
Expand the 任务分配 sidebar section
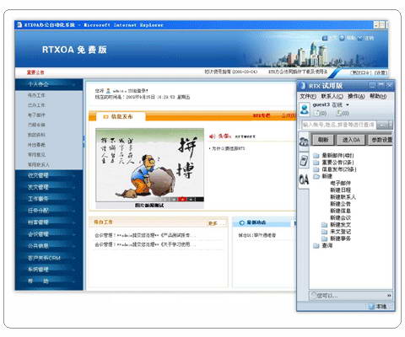point(49,211)
